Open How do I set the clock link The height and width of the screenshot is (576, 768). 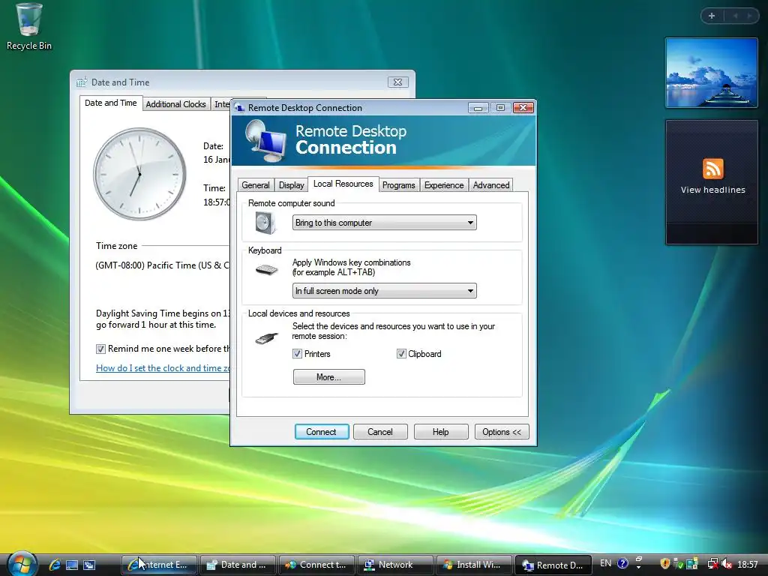click(163, 368)
